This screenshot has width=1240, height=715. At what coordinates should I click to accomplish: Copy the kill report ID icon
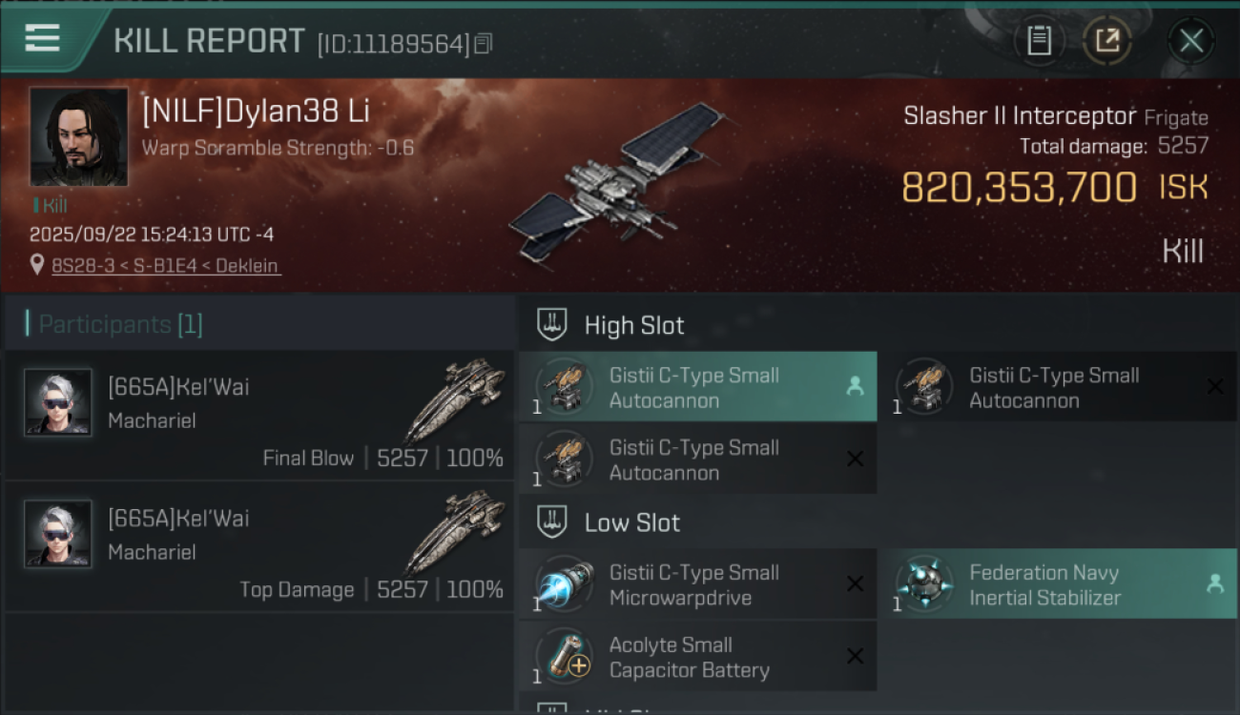coord(484,44)
